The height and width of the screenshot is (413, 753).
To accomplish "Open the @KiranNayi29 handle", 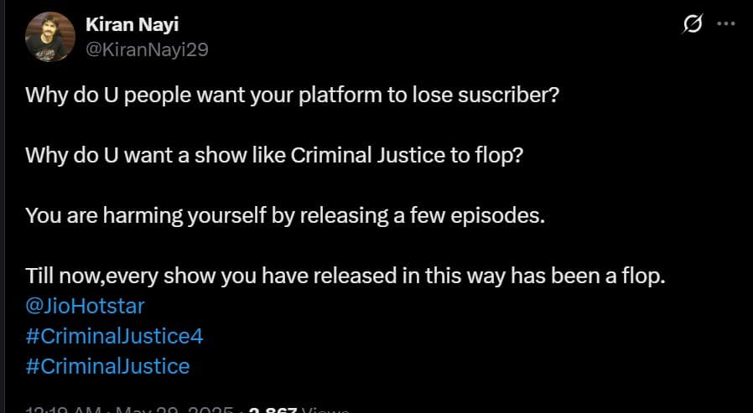I will point(147,49).
